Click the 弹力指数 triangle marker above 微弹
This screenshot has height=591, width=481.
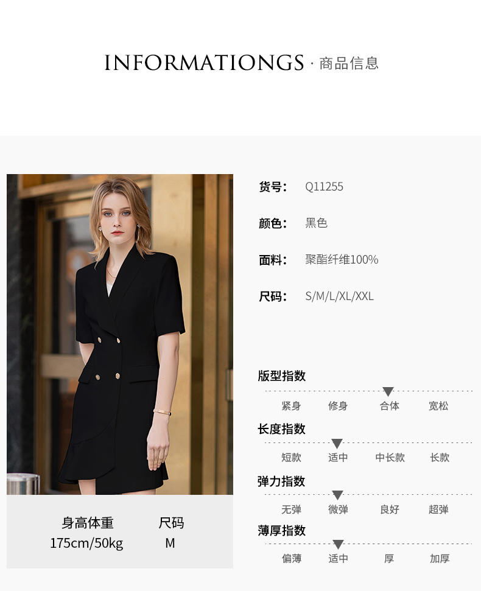pos(337,495)
